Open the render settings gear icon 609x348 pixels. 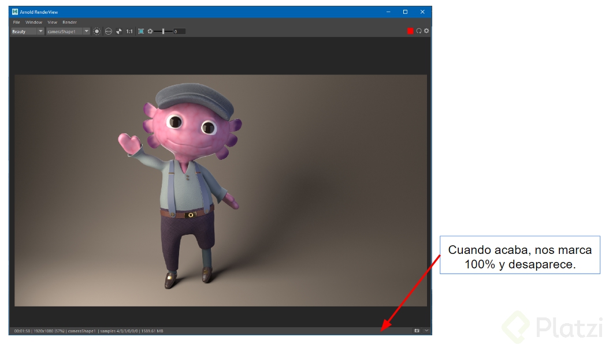pos(426,31)
